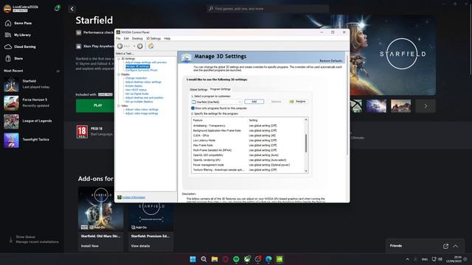The width and height of the screenshot is (472, 265).
Task: Click the NVIDIA Forward arrow button
Action: click(x=140, y=46)
